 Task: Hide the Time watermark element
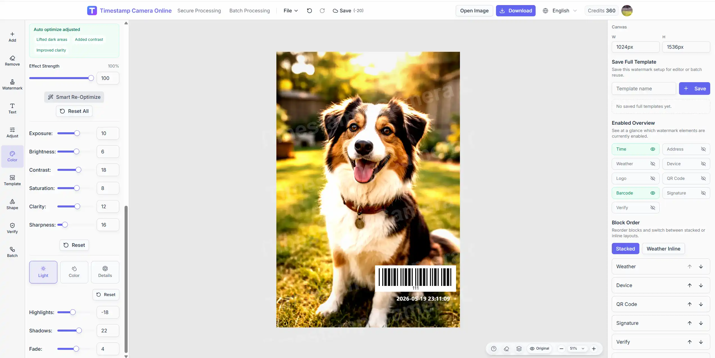[635, 149]
